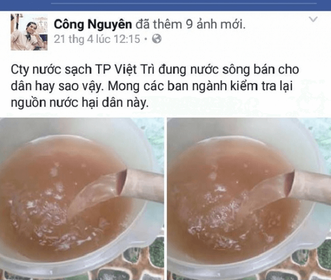The image size is (331, 280).
Task: Open the right brown water photo
Action: point(249,199)
